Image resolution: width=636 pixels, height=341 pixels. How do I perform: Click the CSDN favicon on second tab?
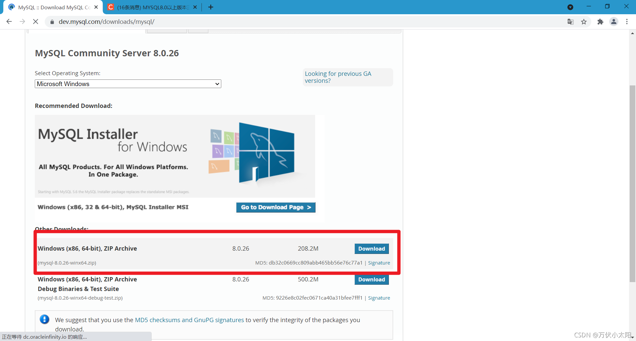point(111,7)
